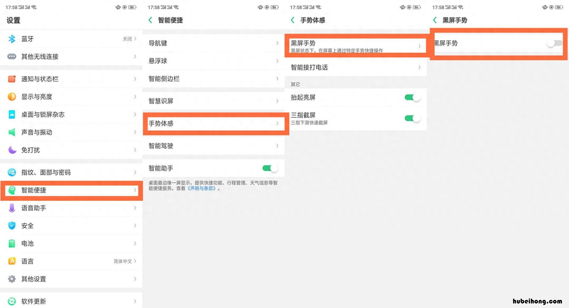569x308 pixels.
Task: Open the 智能接打电话 row chevron
Action: (420, 68)
